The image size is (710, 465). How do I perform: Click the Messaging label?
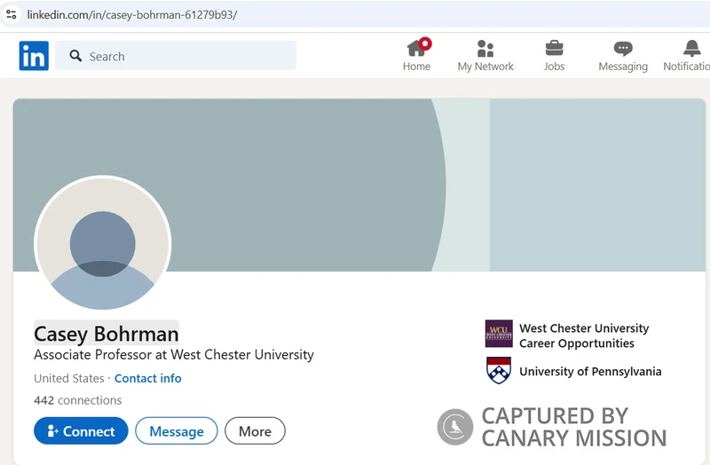click(x=623, y=67)
